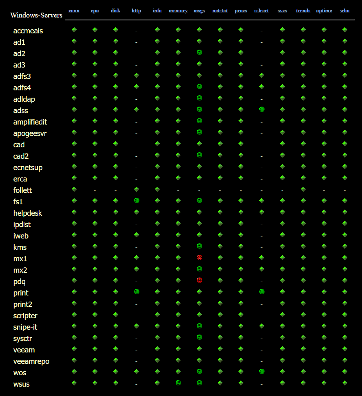Click the fs1 http smiley icon
The image size is (362, 396).
click(137, 201)
